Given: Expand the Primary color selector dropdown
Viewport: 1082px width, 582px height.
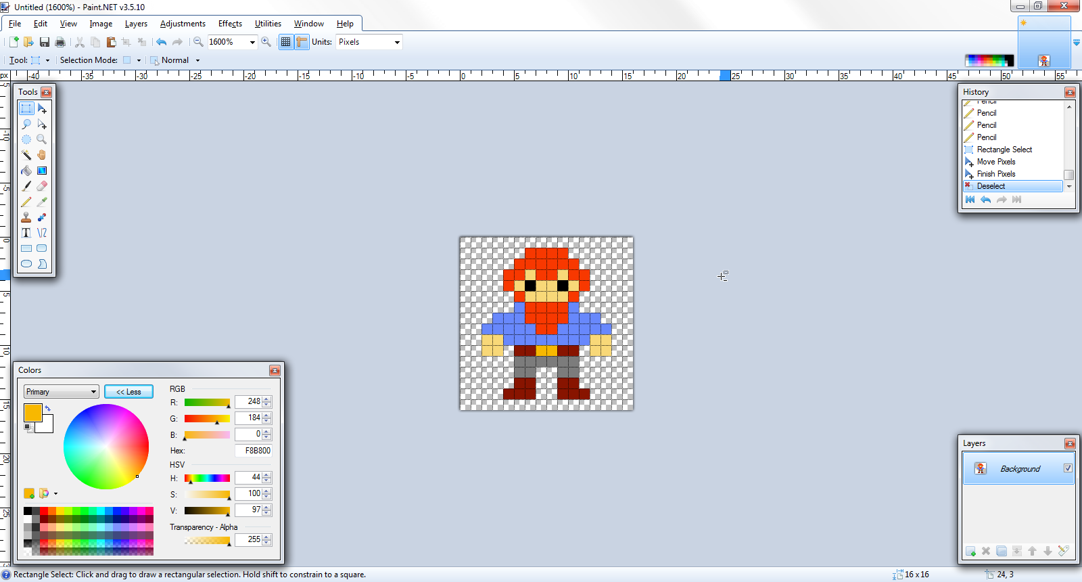Looking at the screenshot, I should point(93,392).
